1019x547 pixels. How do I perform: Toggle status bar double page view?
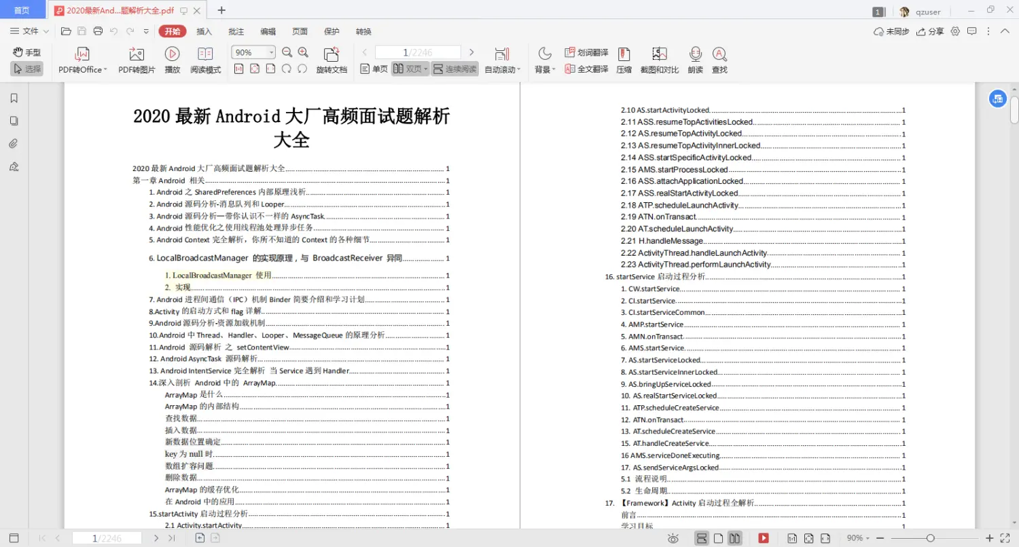734,538
